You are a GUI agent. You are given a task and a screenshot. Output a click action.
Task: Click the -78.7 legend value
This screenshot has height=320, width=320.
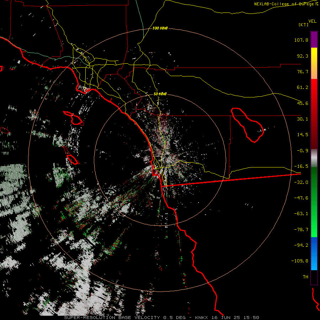pos(301,230)
